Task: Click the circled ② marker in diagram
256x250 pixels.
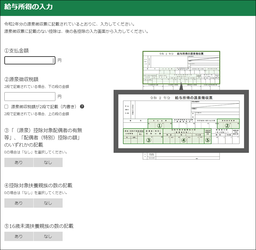Action: [x=227, y=126]
